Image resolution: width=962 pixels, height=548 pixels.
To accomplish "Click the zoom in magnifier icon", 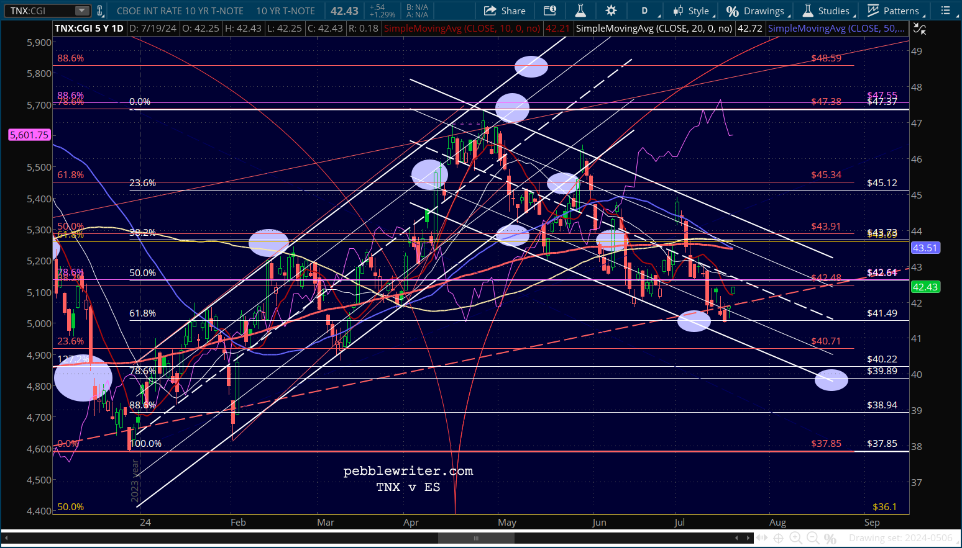I will 796,538.
